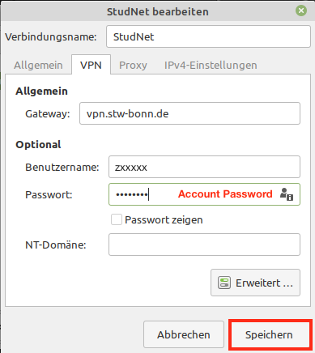The image size is (315, 353).
Task: Click inside the Passwort dots field
Action: (204, 194)
